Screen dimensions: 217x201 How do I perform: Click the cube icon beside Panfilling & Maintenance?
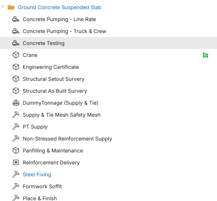tap(16, 150)
